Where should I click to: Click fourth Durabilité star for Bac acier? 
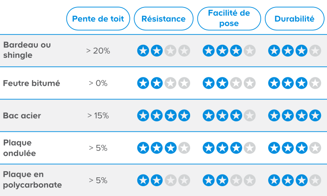(315, 115)
